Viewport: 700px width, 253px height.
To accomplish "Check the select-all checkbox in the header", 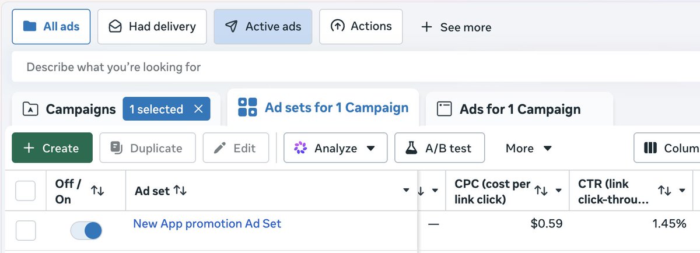I will (x=25, y=191).
